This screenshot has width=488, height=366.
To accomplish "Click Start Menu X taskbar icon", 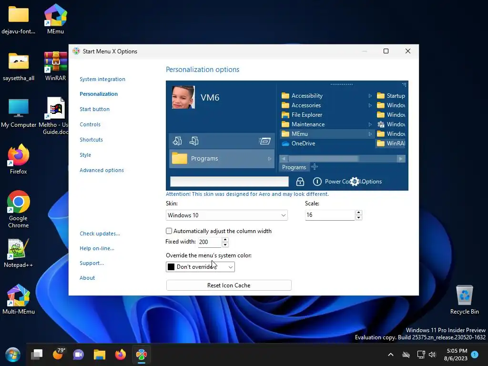I will (x=141, y=355).
